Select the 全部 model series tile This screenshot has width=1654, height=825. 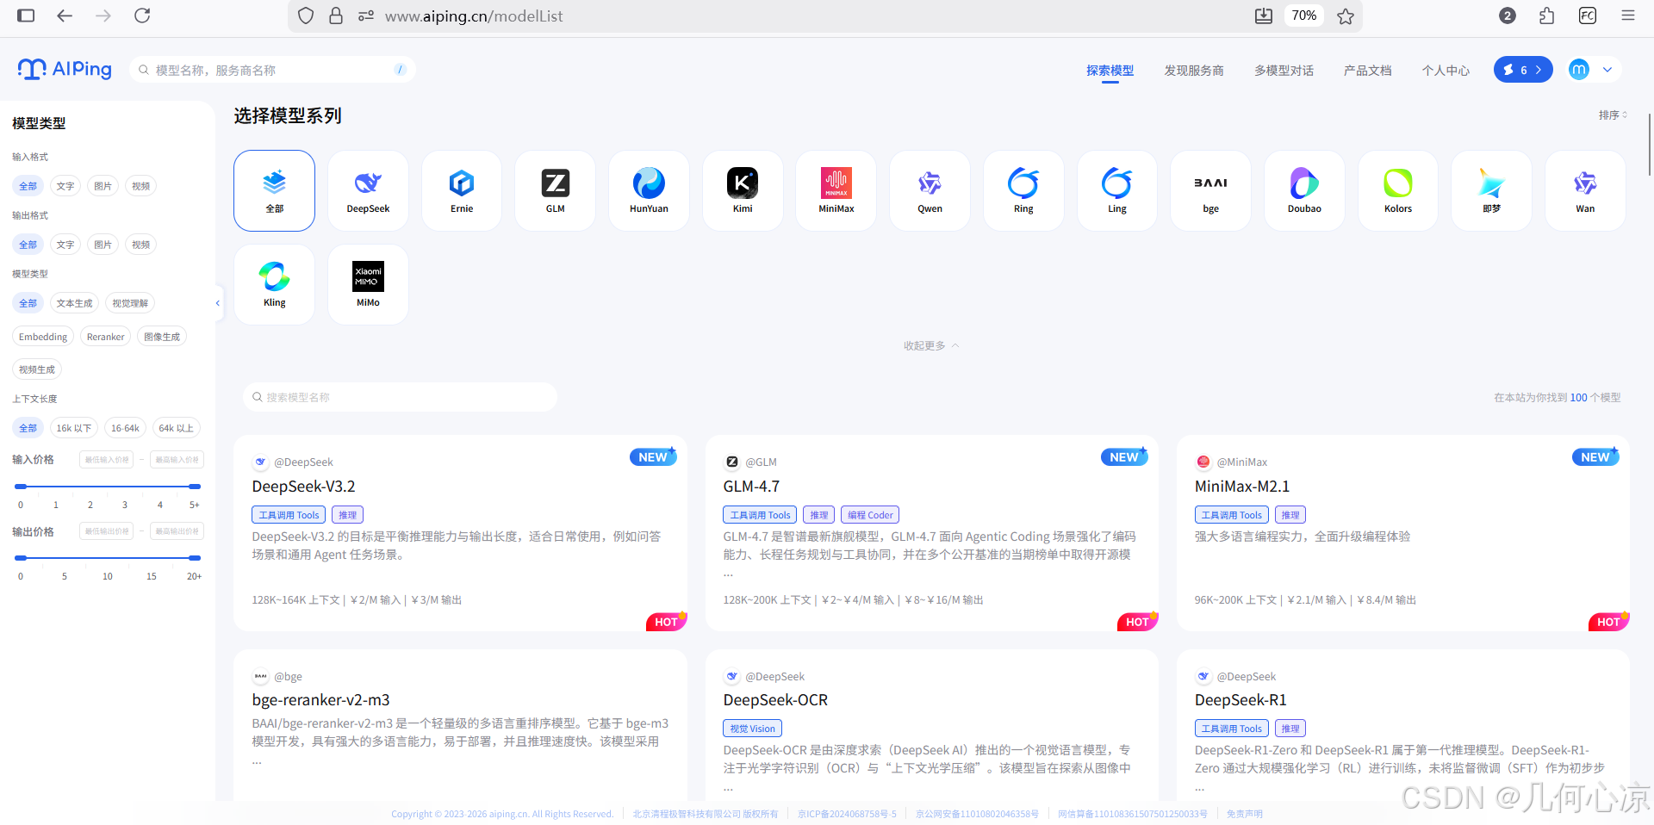coord(275,190)
